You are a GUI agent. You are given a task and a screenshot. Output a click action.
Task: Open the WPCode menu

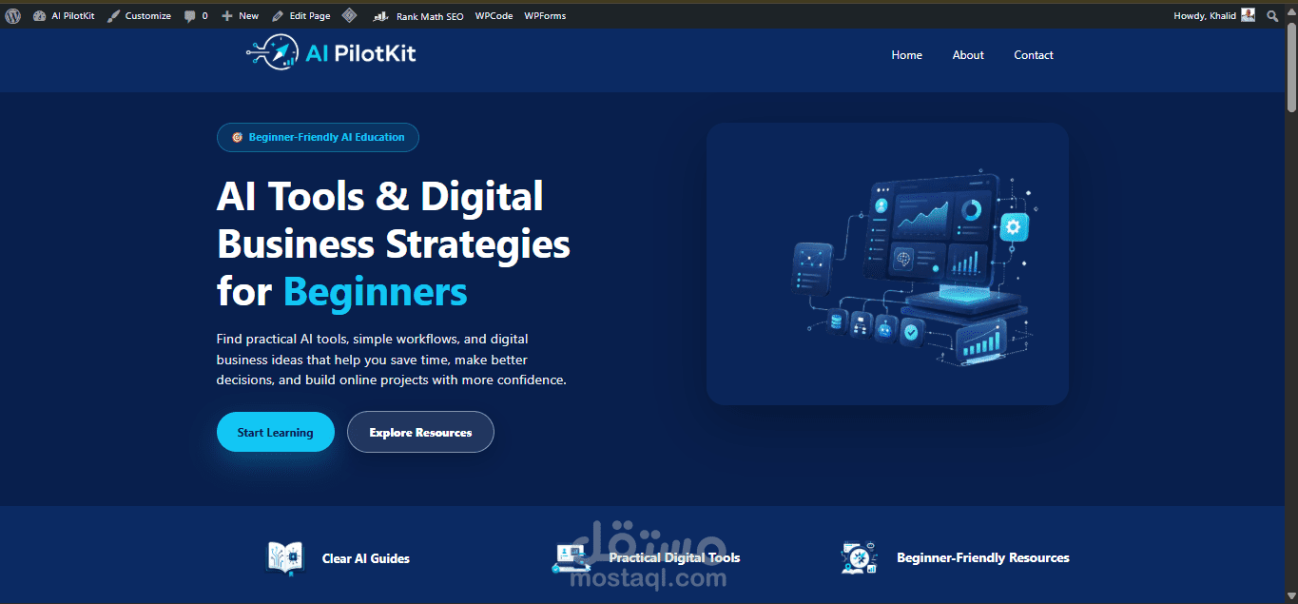494,15
